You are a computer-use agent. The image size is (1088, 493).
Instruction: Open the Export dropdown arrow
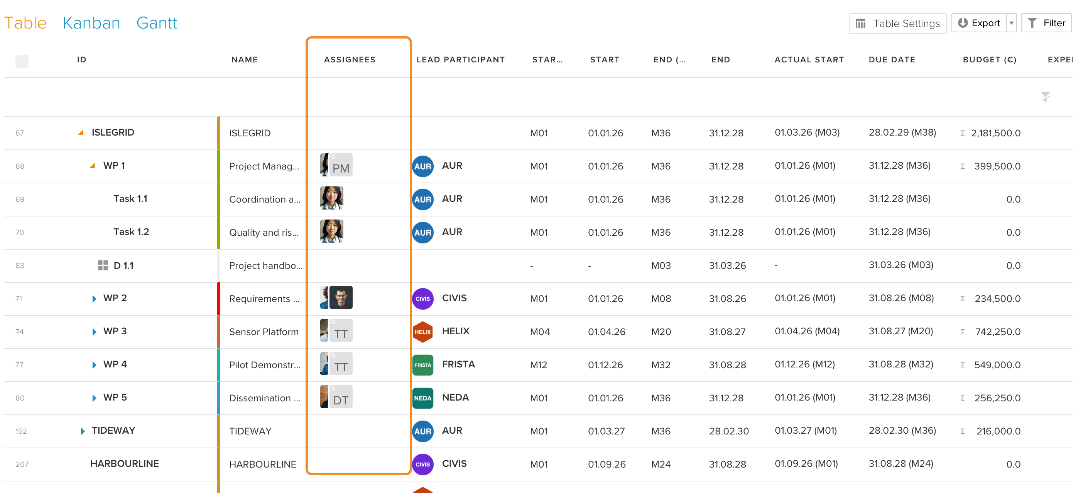pyautogui.click(x=1011, y=23)
